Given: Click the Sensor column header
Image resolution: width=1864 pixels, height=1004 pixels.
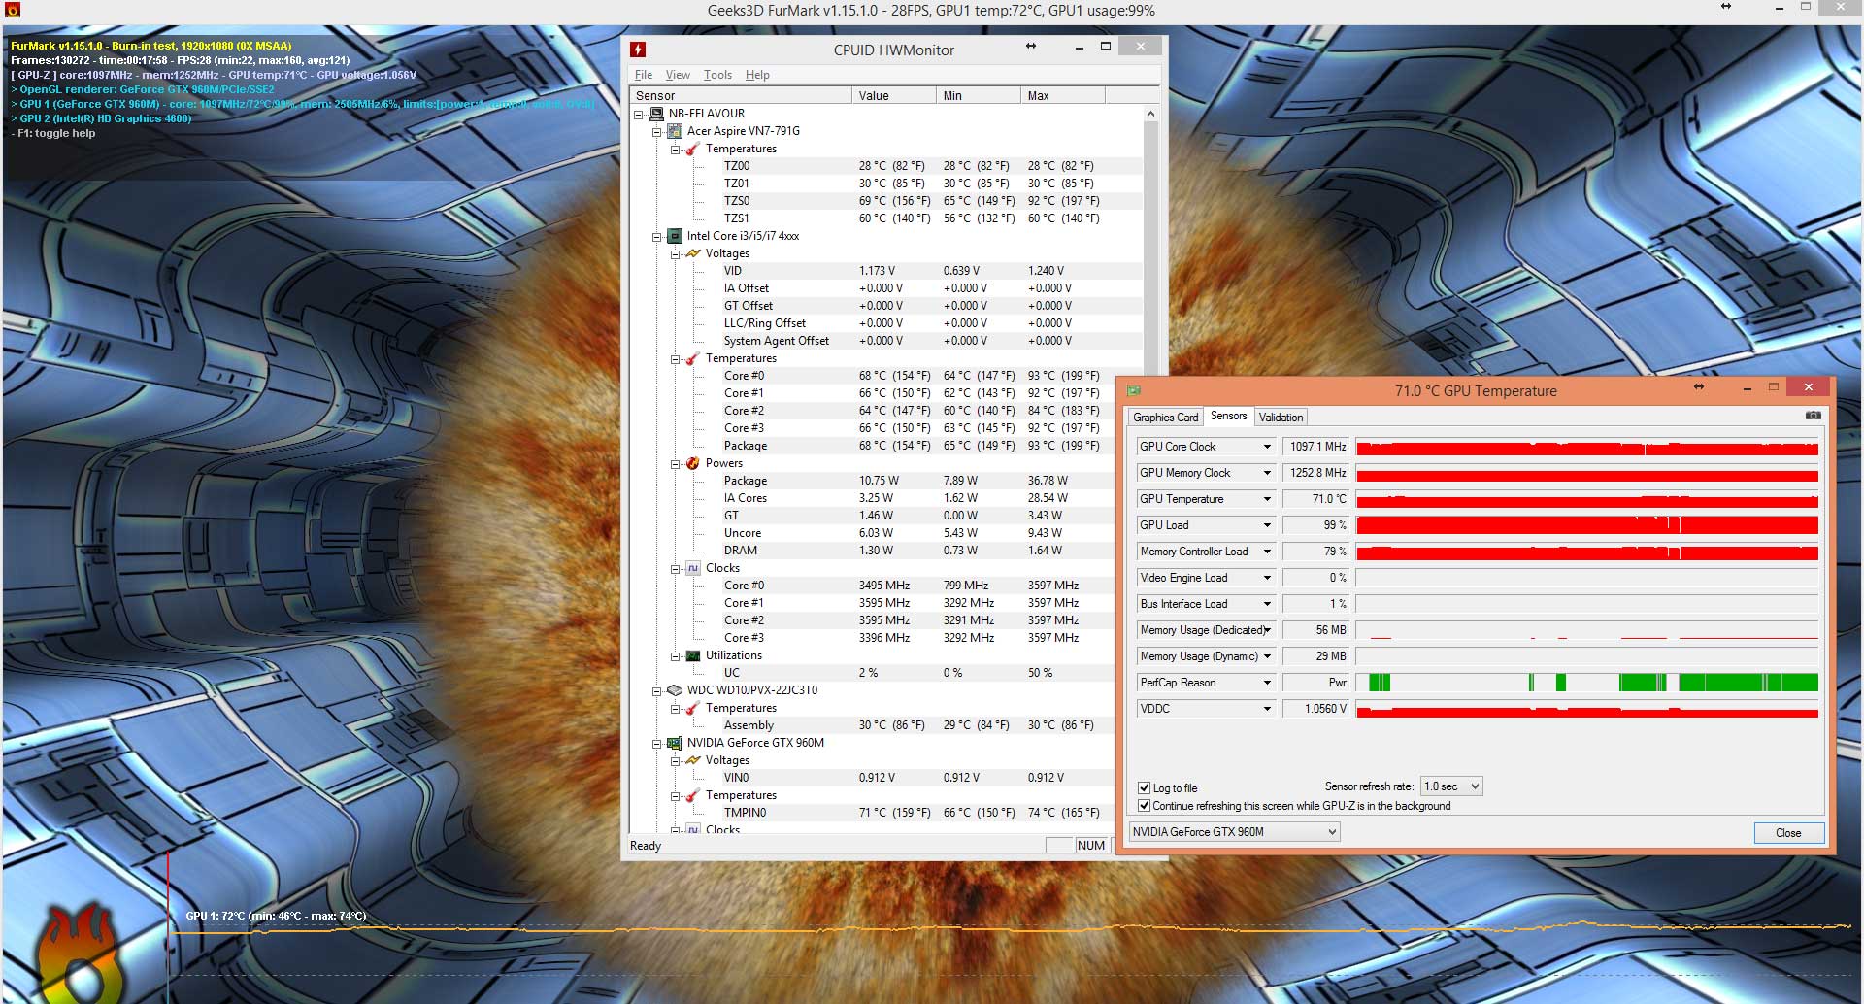Looking at the screenshot, I should 741,95.
